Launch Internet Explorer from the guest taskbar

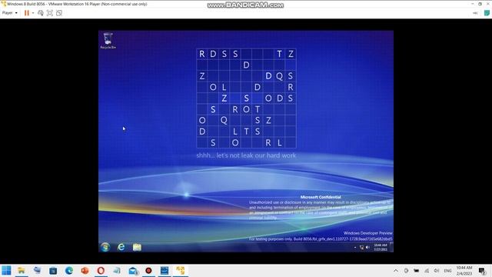tap(121, 247)
